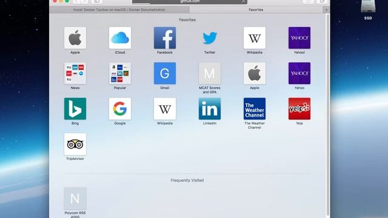Select the Favorites tab
Screen dimensions: 388x218
click(x=256, y=10)
